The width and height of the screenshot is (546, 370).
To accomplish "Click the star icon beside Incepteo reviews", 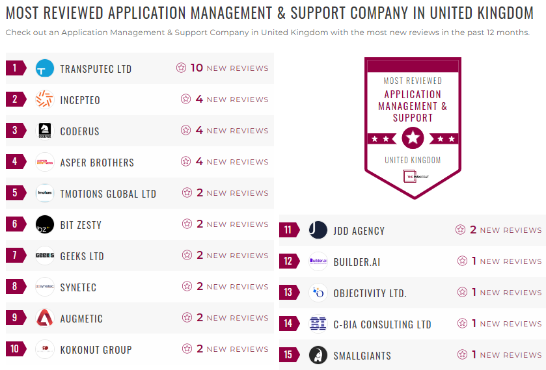I will tap(185, 99).
